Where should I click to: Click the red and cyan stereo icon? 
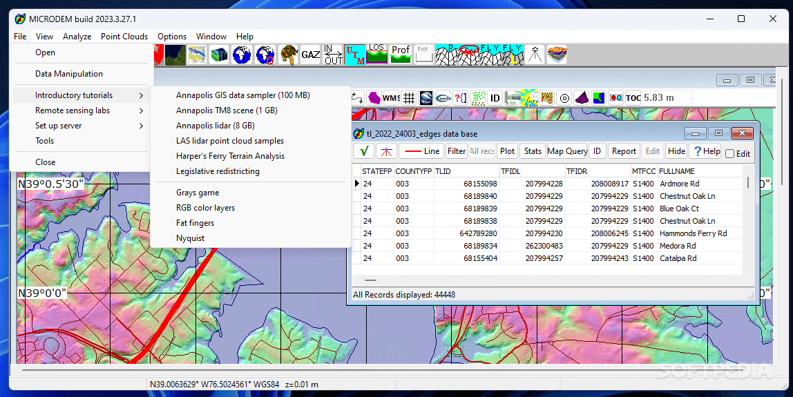pos(616,97)
